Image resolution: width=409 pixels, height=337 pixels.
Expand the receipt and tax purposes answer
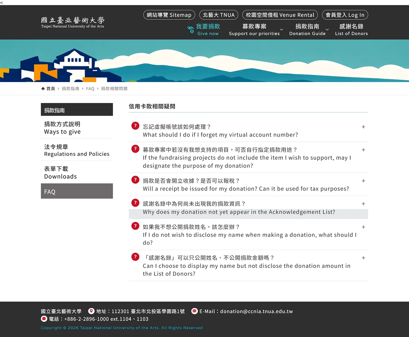[363, 181]
